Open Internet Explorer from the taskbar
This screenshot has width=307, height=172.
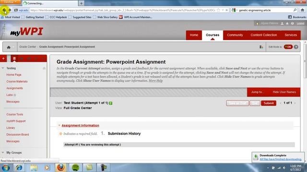(19, 168)
